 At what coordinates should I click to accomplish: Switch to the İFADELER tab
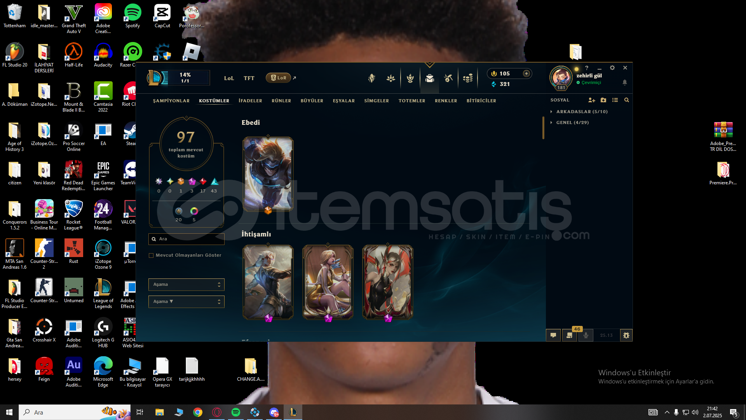pyautogui.click(x=250, y=101)
